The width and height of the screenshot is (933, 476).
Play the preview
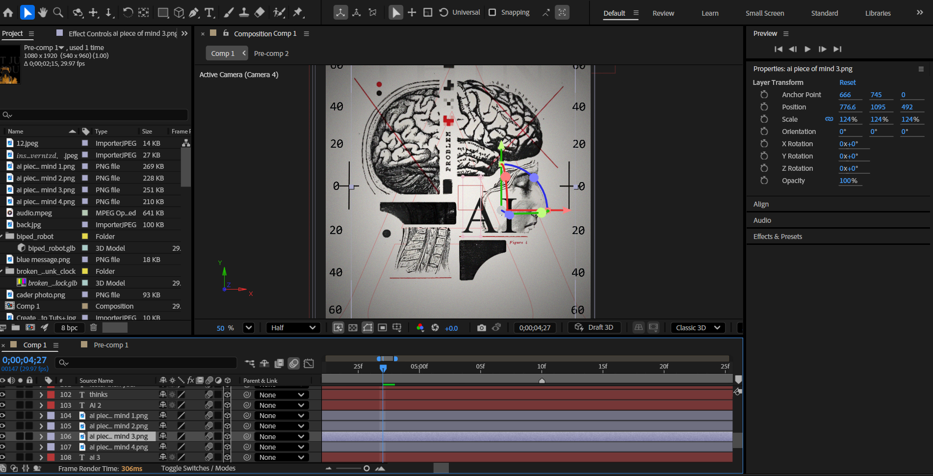807,49
